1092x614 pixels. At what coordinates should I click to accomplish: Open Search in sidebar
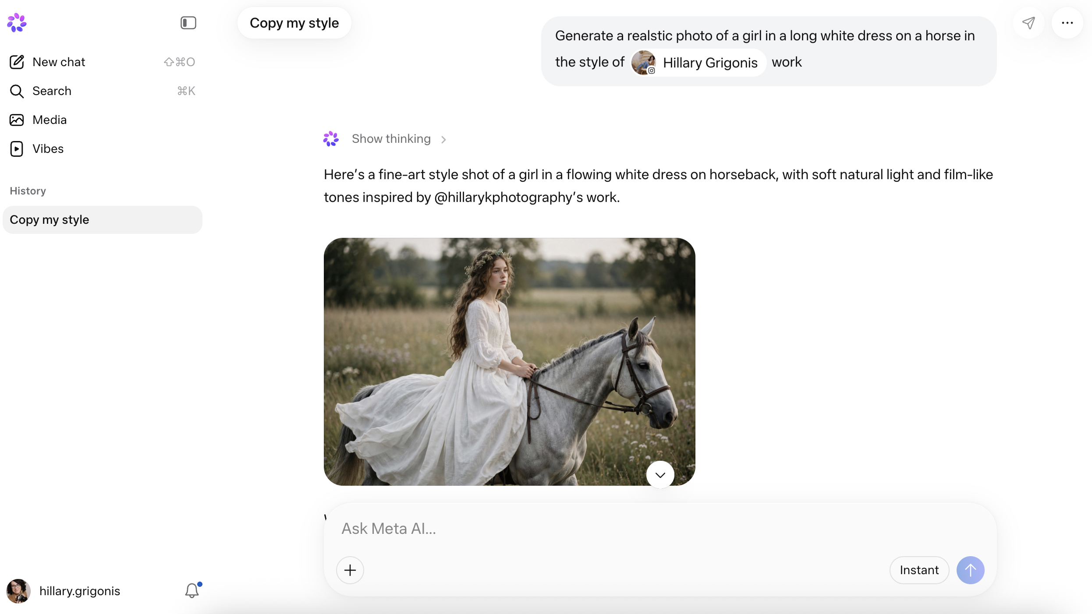[103, 91]
